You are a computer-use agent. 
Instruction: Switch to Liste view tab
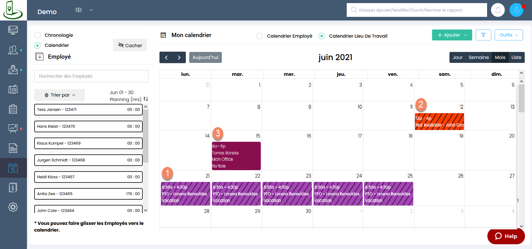pos(516,58)
